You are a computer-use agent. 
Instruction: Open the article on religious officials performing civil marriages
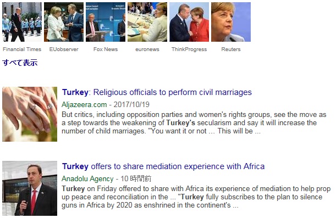pyautogui.click(x=157, y=92)
